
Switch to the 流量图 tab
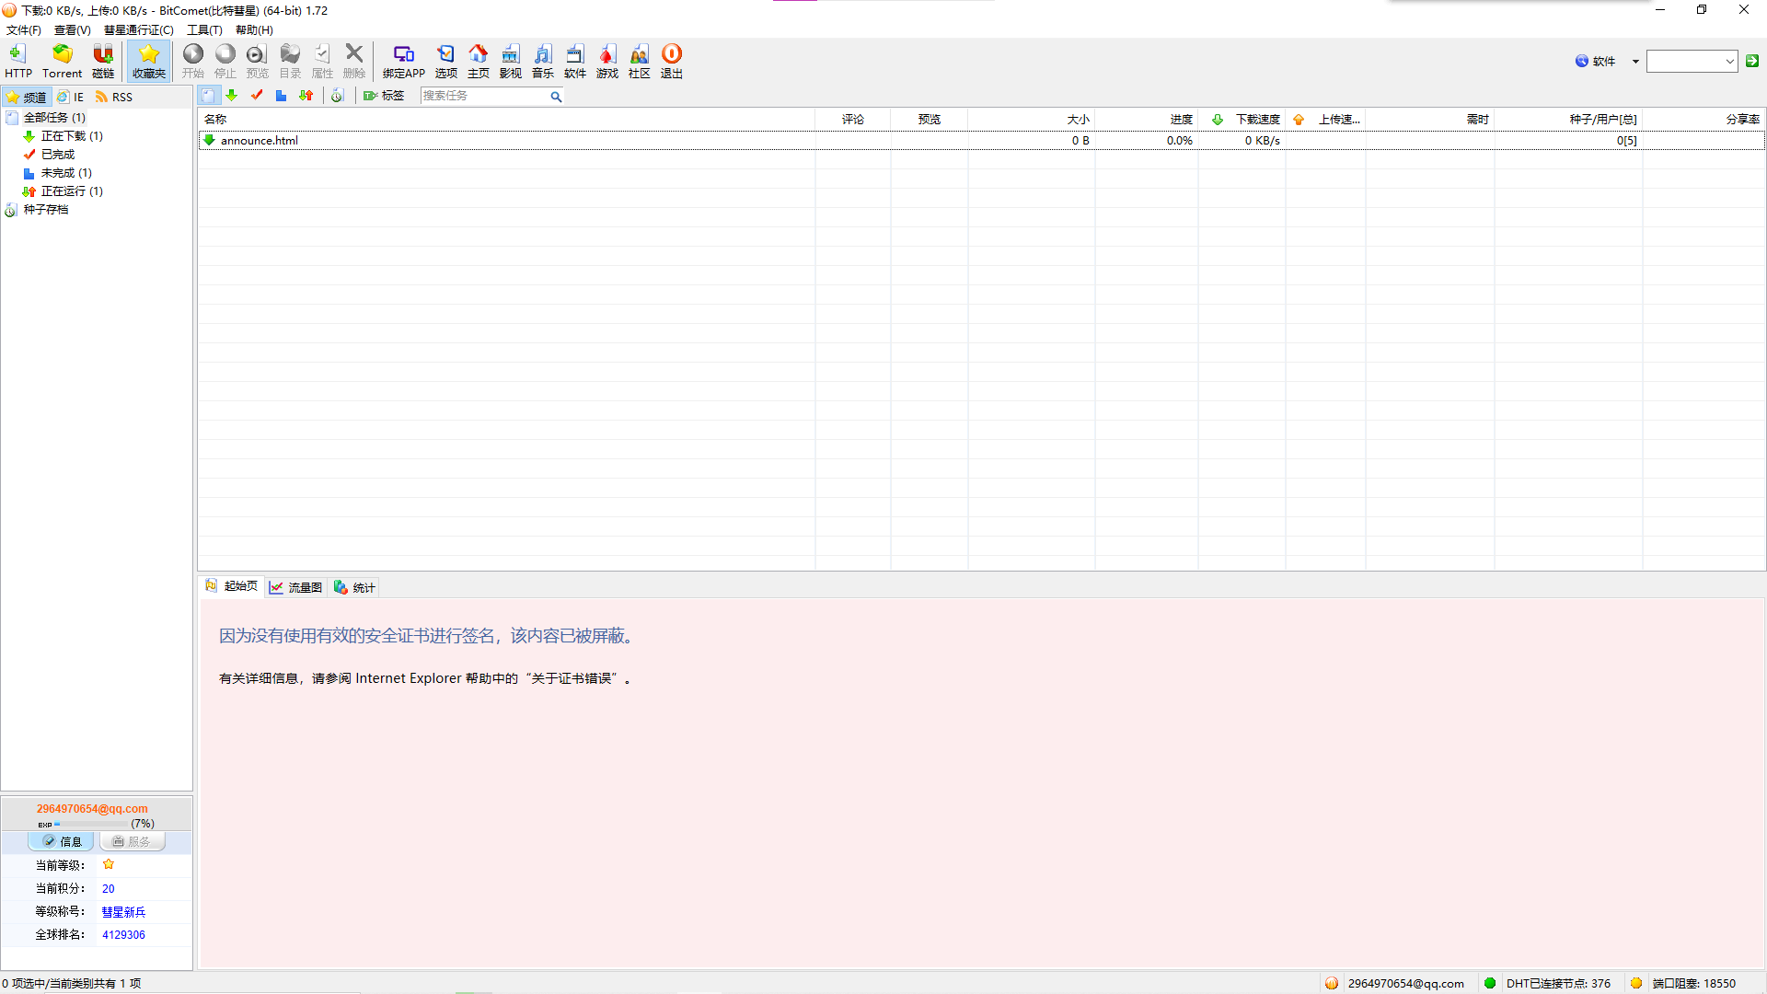point(295,587)
